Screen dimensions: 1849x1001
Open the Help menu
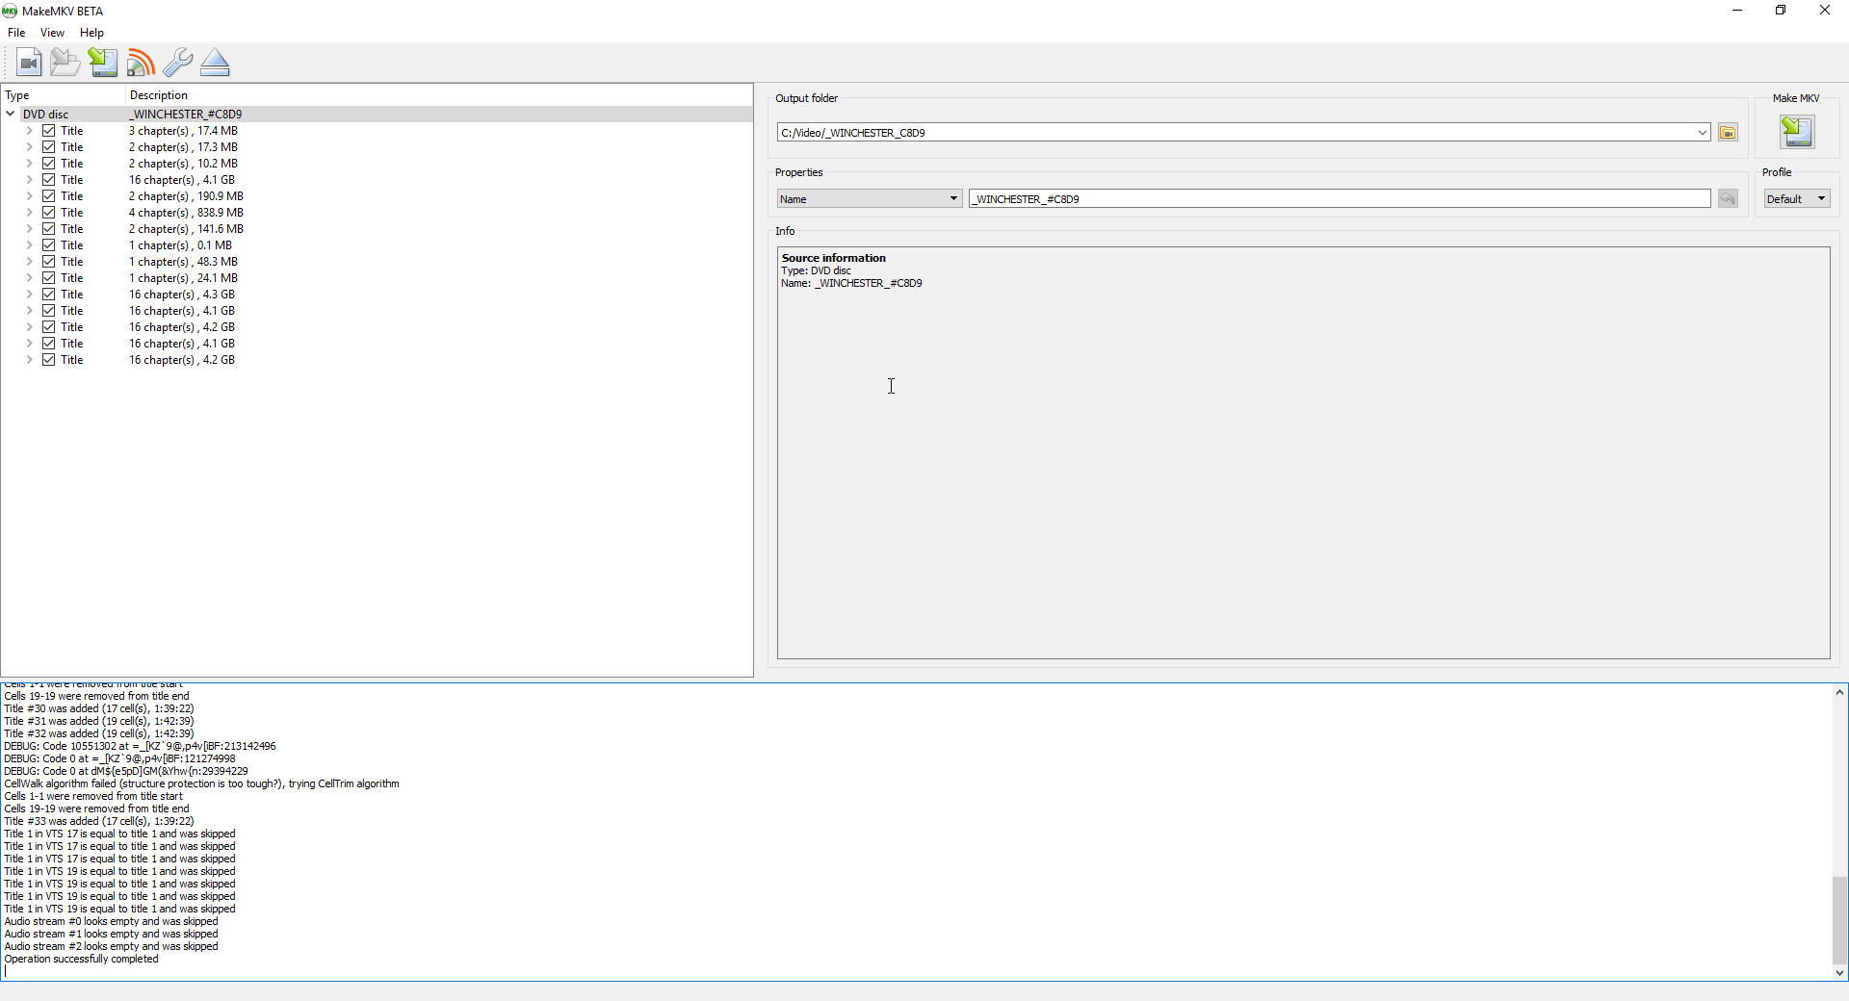(x=91, y=33)
